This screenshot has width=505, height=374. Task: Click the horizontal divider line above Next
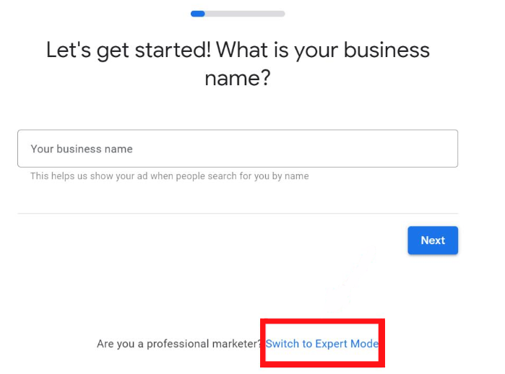point(237,214)
